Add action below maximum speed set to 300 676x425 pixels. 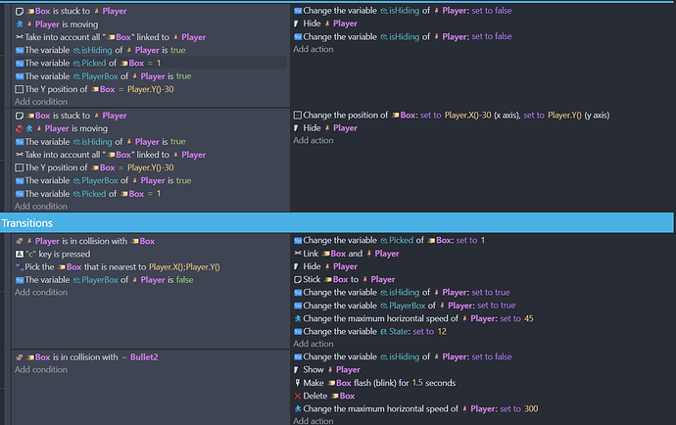(x=314, y=420)
